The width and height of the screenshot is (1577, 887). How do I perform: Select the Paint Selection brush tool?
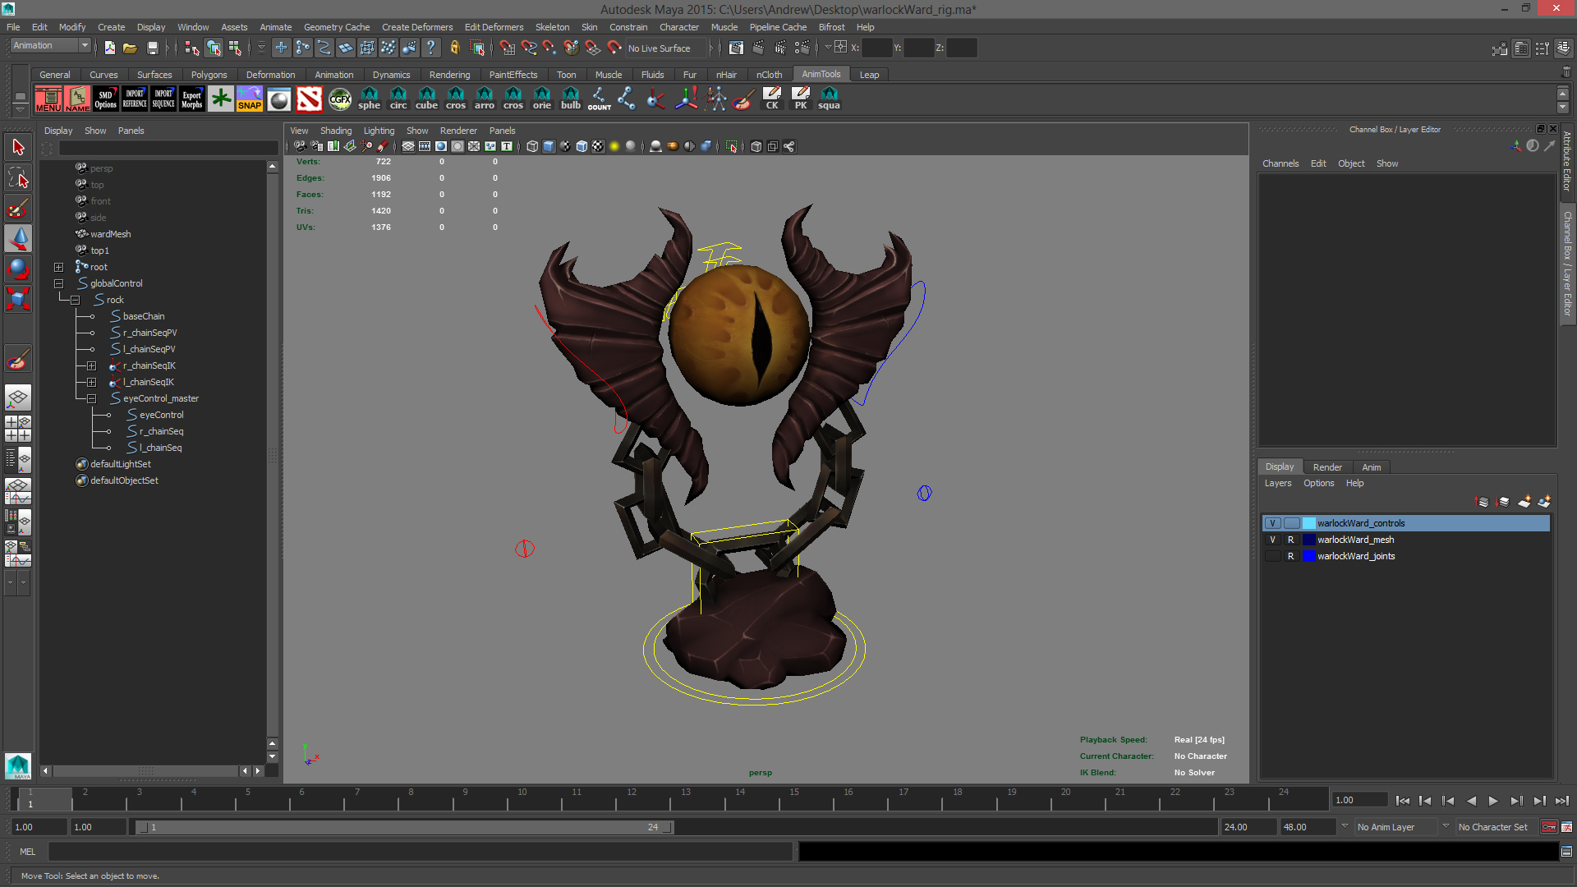(x=18, y=209)
